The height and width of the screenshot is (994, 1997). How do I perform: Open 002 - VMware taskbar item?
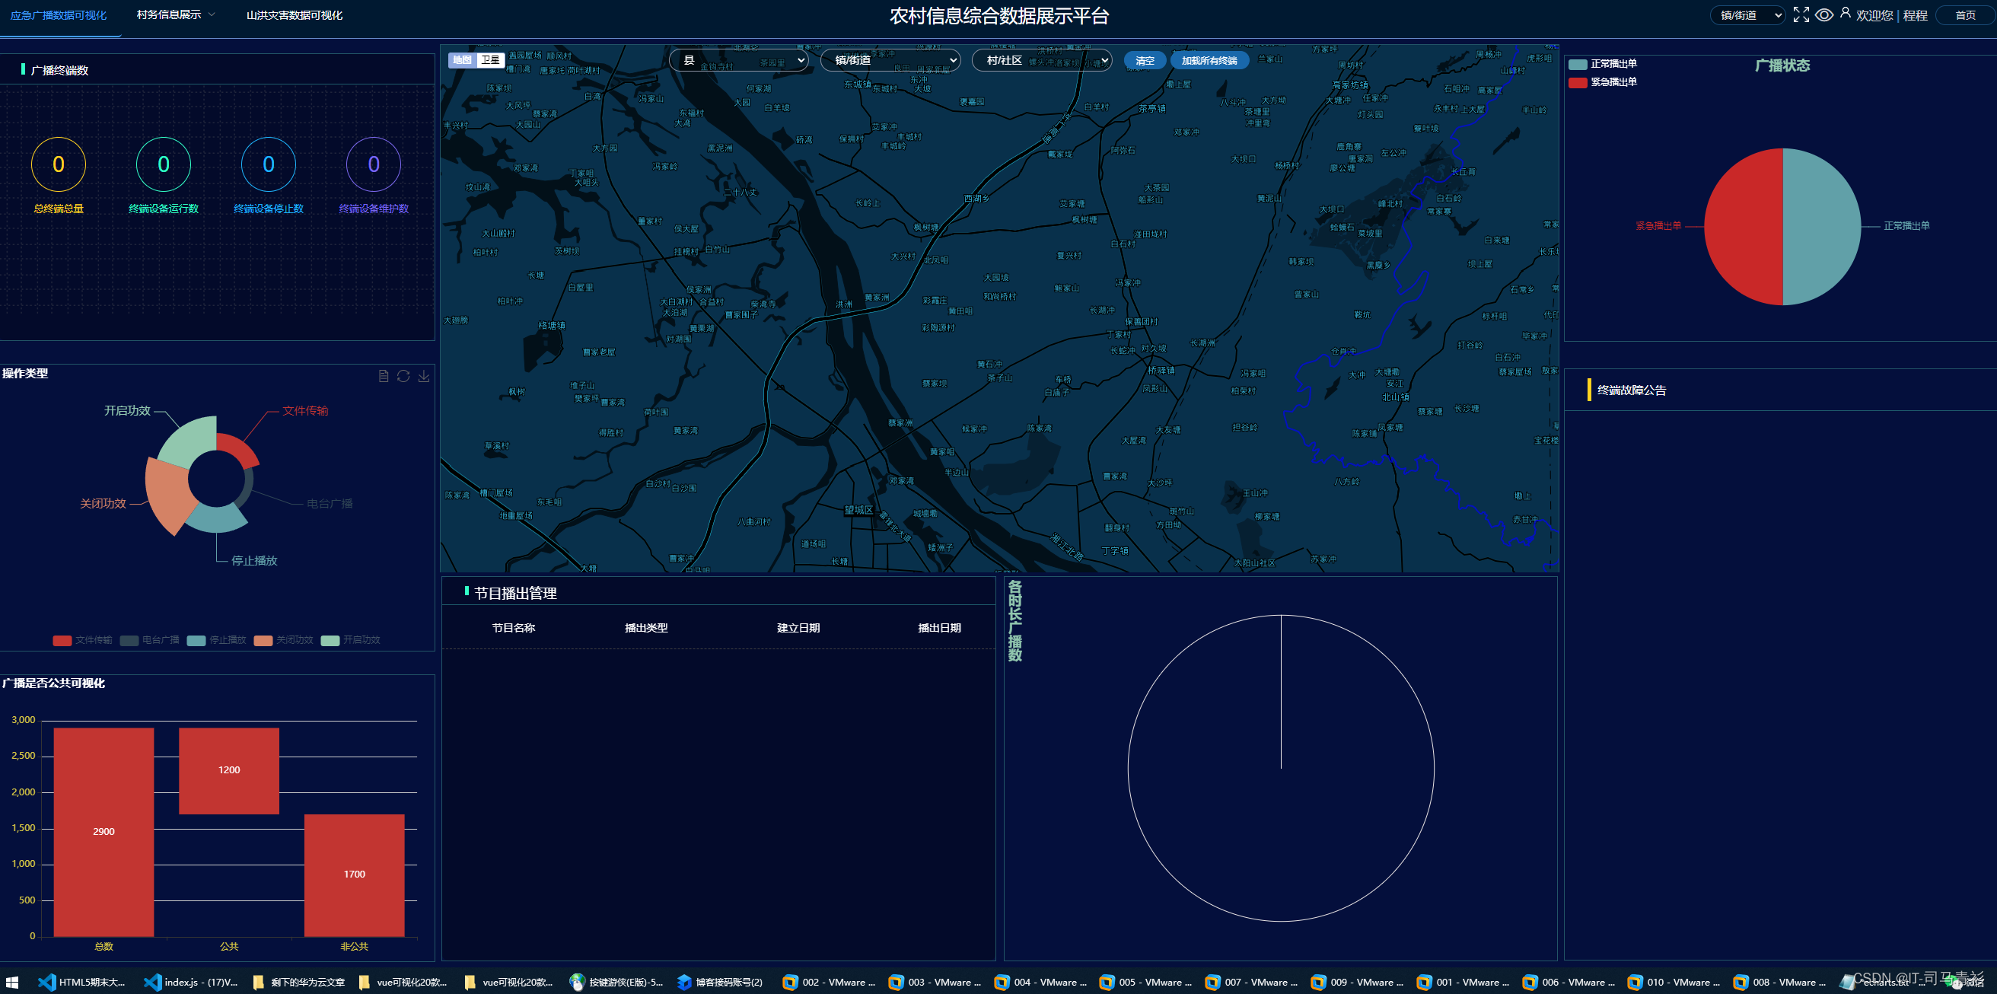tap(828, 982)
